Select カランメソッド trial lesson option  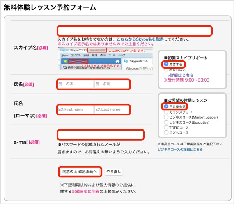pyautogui.click(x=167, y=112)
